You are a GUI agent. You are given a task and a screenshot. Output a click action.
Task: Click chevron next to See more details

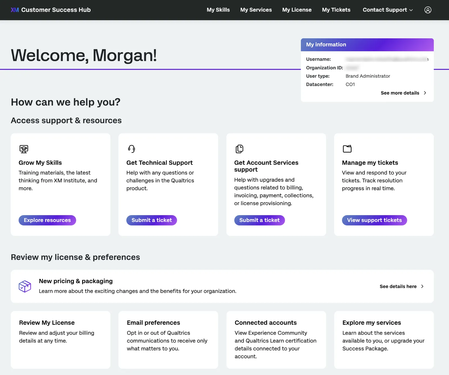(x=425, y=93)
